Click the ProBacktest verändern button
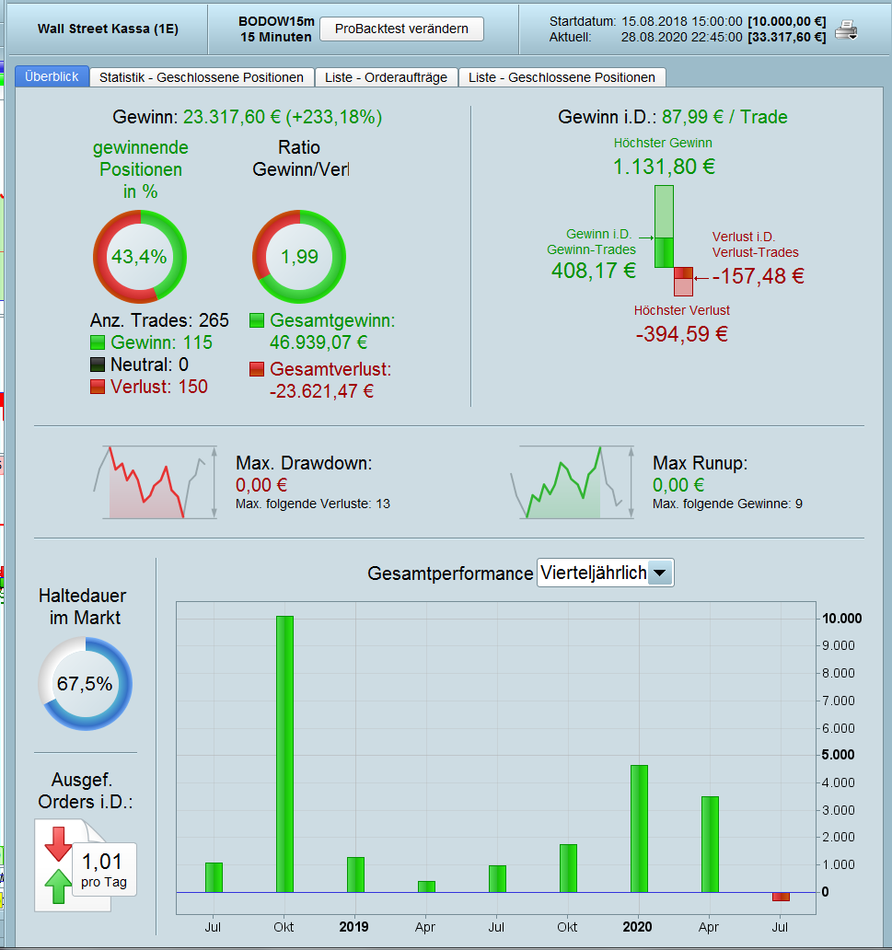 pos(401,29)
